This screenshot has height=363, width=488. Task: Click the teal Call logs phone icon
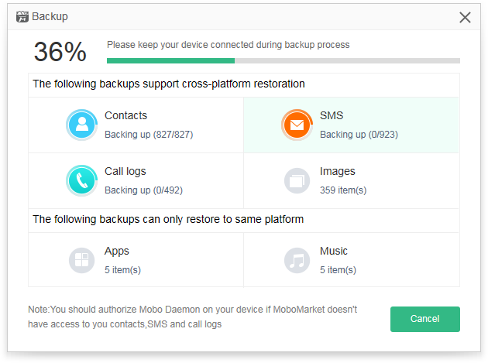[81, 180]
